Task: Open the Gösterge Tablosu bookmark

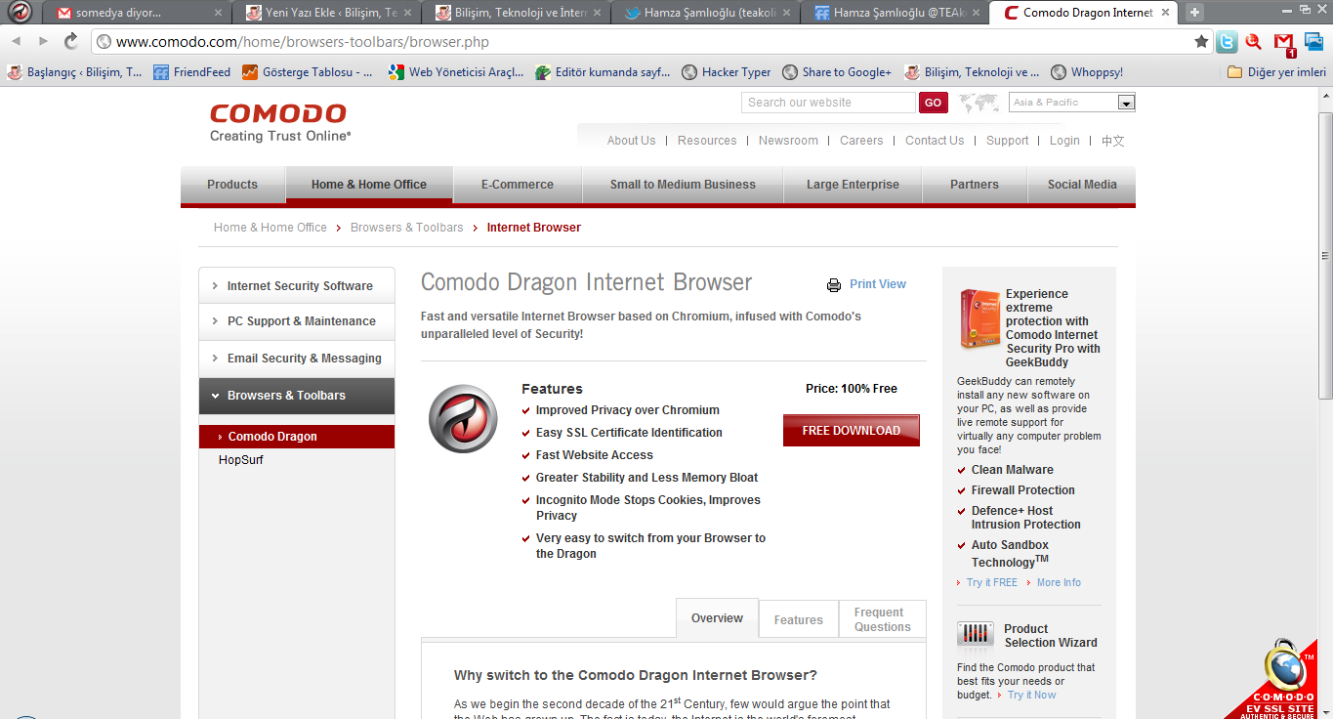Action: tap(308, 71)
